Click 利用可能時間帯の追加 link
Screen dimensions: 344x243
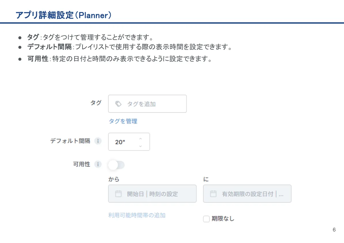(x=137, y=215)
